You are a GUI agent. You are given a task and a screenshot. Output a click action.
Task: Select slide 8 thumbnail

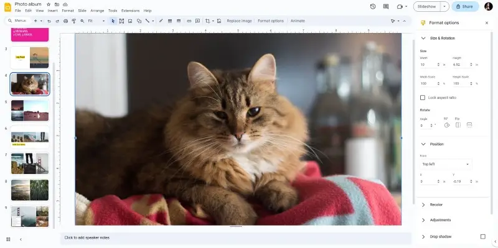pos(30,190)
